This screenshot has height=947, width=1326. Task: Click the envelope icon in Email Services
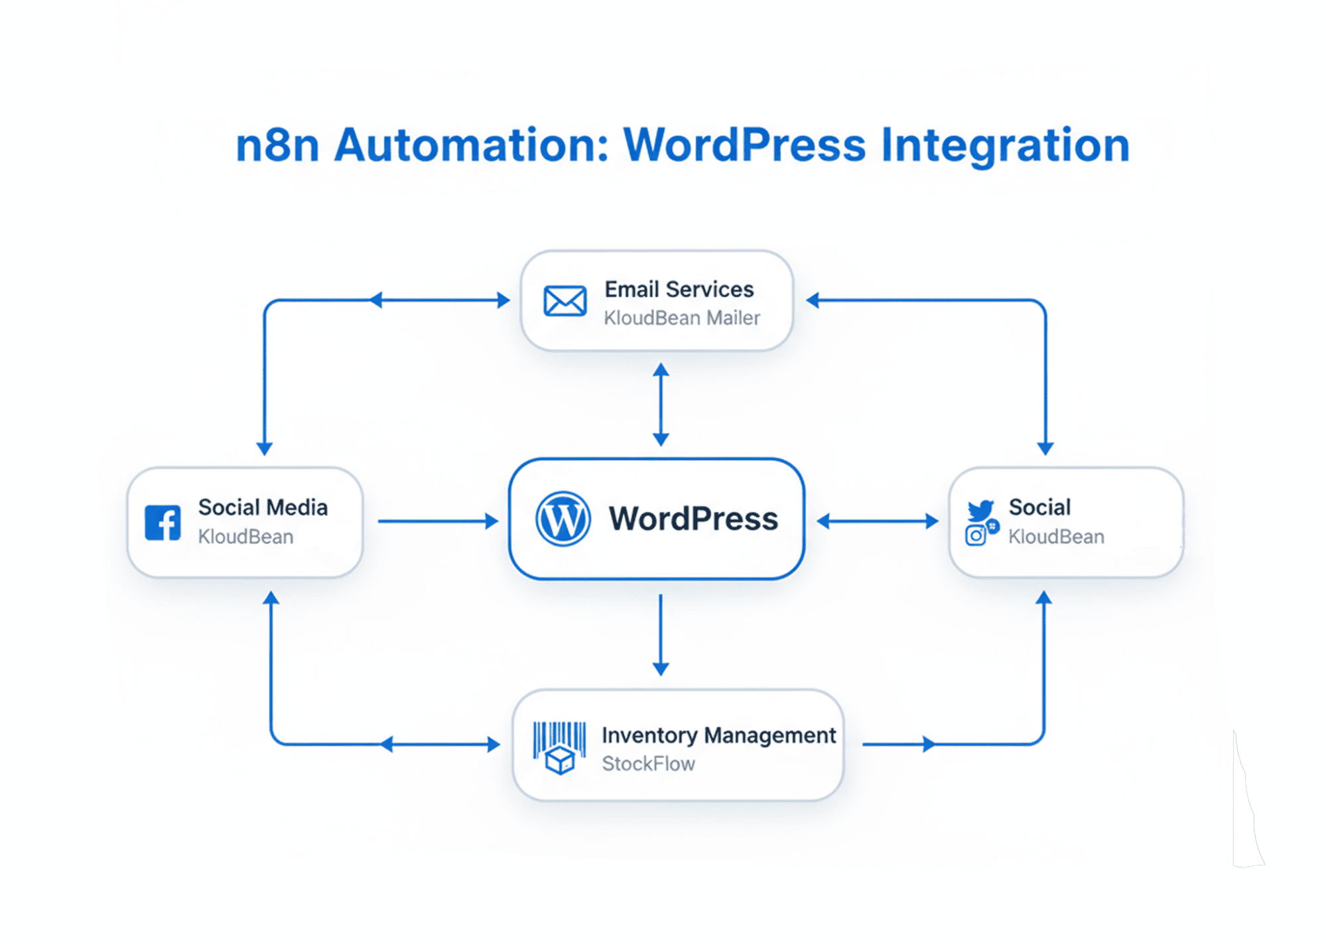click(564, 301)
